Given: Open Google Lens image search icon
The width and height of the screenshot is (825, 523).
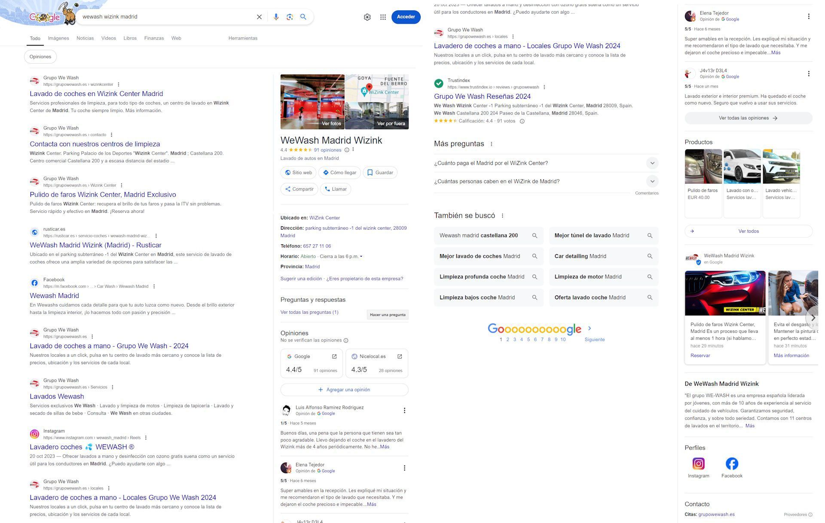Looking at the screenshot, I should 290,17.
